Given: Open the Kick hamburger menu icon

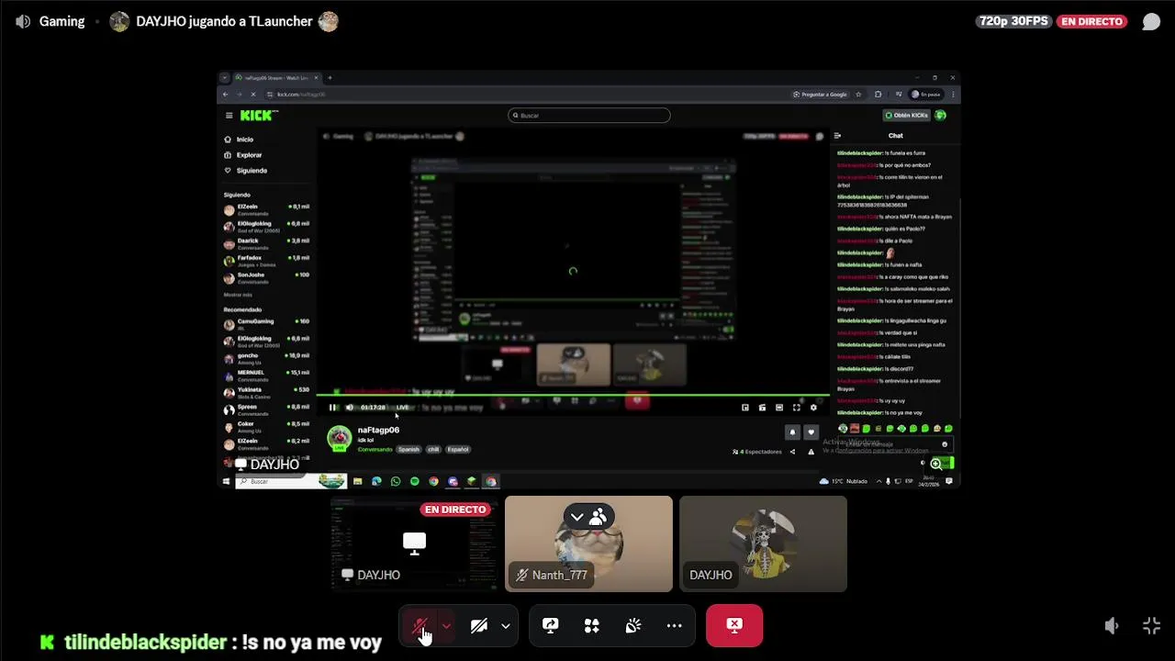Looking at the screenshot, I should [x=229, y=116].
